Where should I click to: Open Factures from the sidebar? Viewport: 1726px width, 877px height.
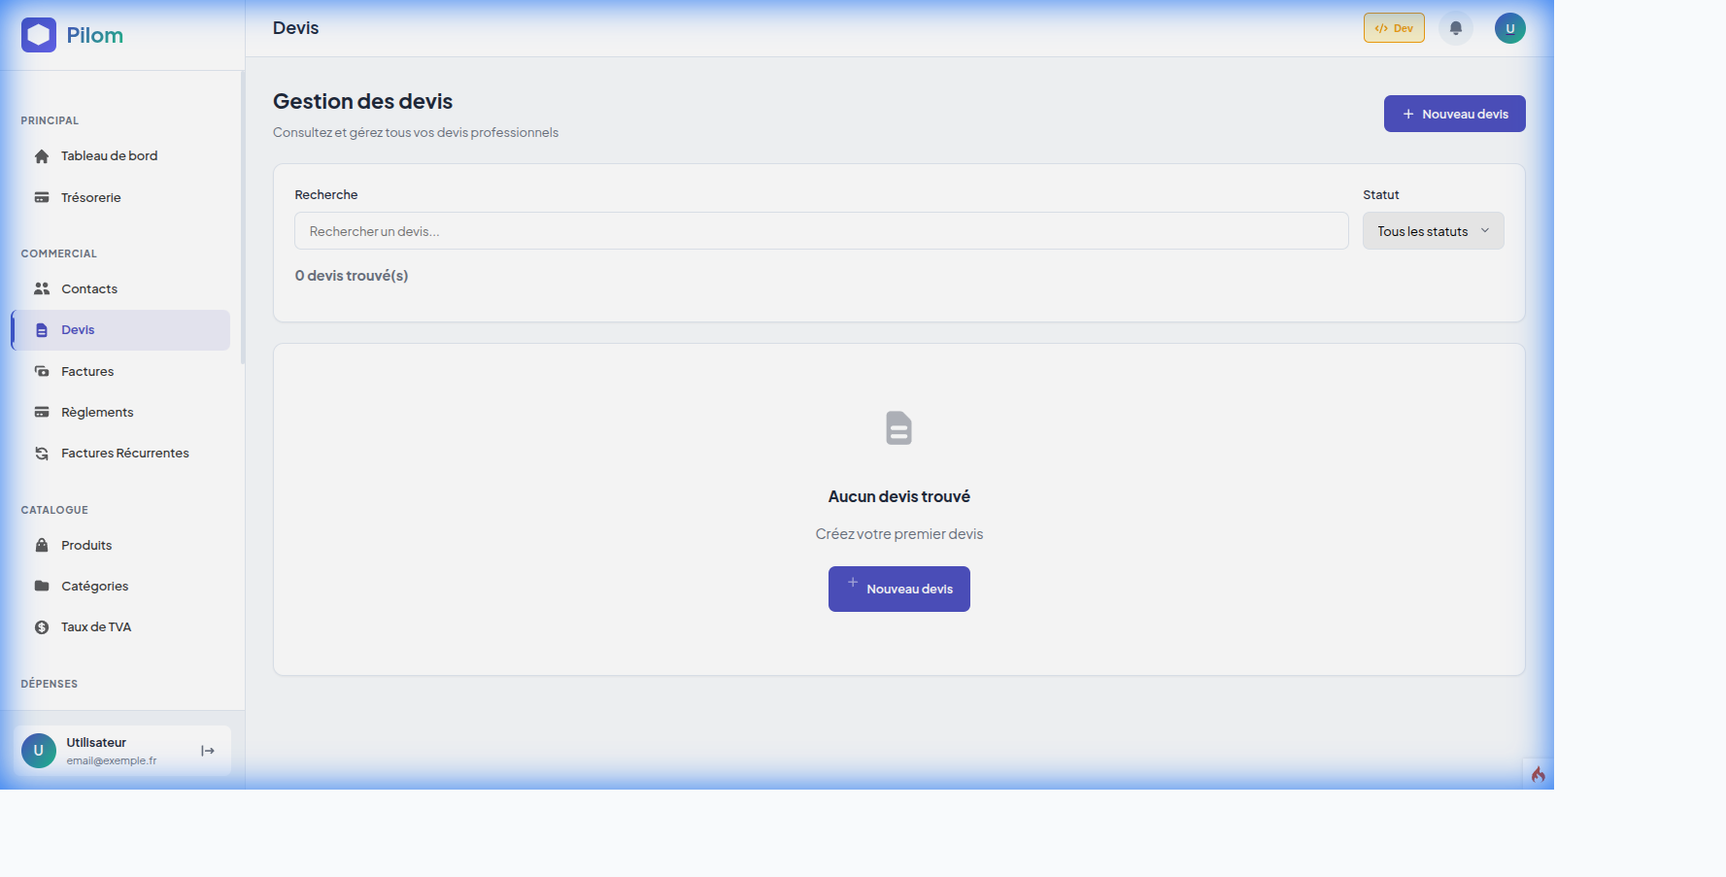[x=86, y=371]
